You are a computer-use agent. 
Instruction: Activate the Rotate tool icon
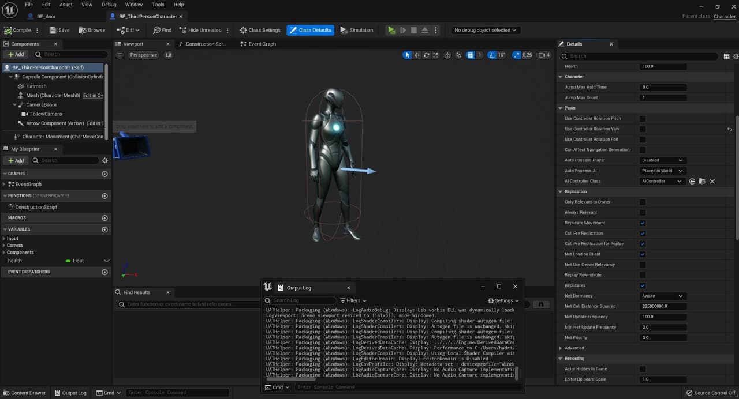[x=427, y=55]
